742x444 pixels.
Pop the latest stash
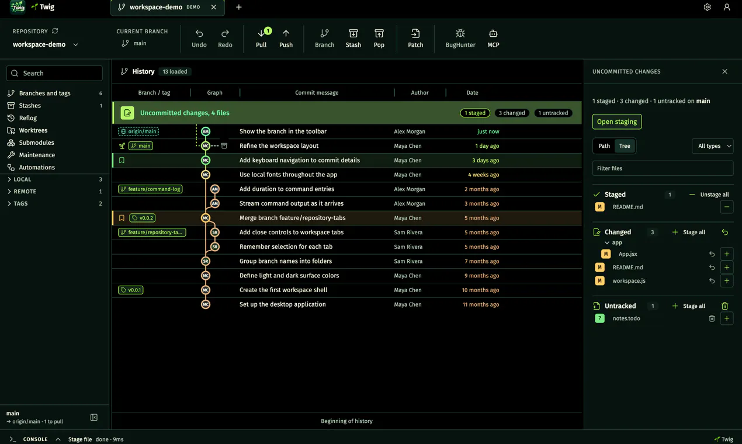tap(379, 39)
